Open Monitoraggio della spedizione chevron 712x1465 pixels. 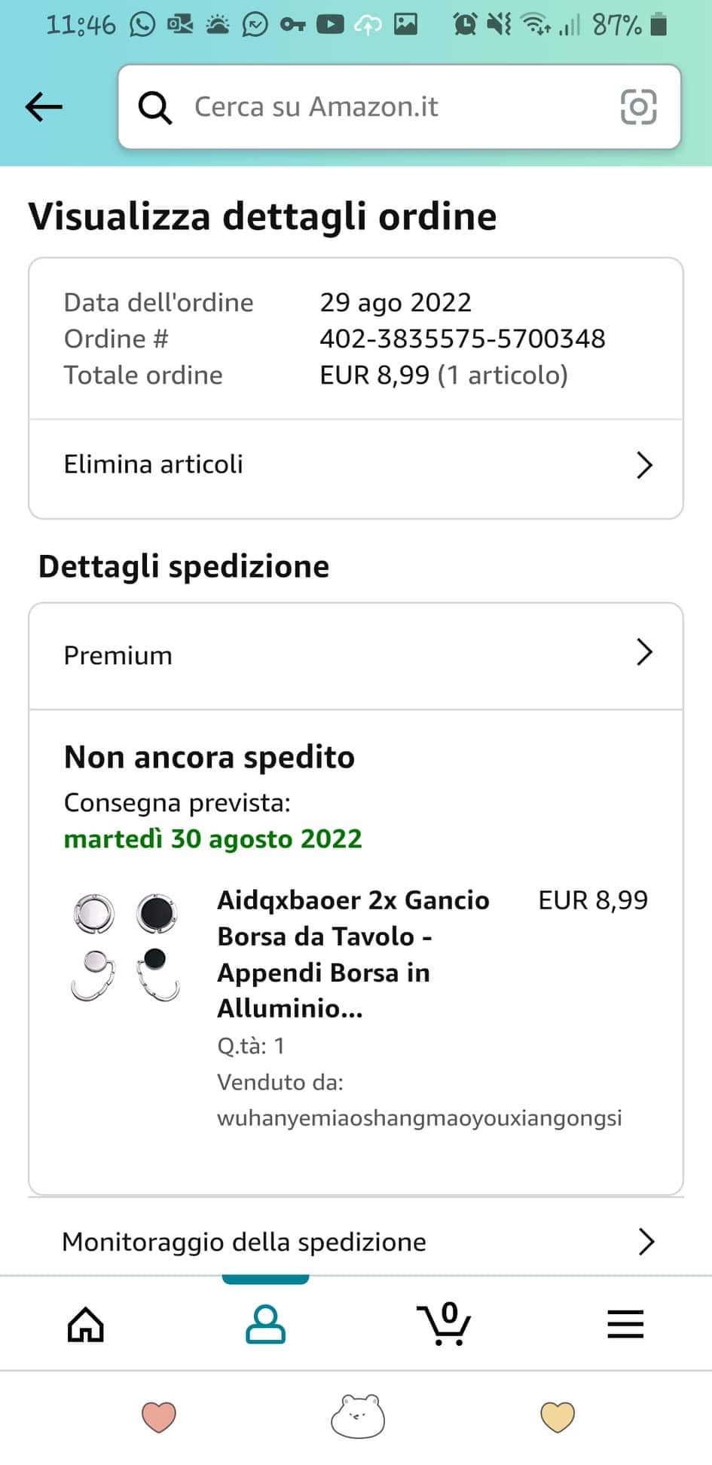[x=646, y=1241]
